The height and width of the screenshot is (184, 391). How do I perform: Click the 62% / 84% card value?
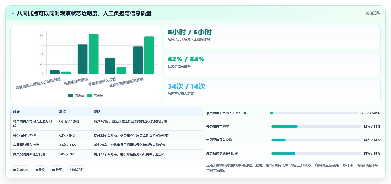coord(186,59)
